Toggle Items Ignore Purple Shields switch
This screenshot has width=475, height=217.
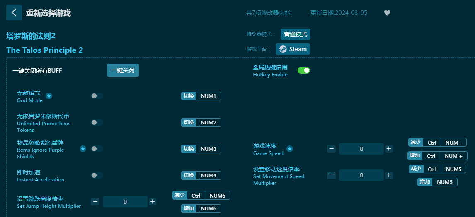(x=97, y=149)
